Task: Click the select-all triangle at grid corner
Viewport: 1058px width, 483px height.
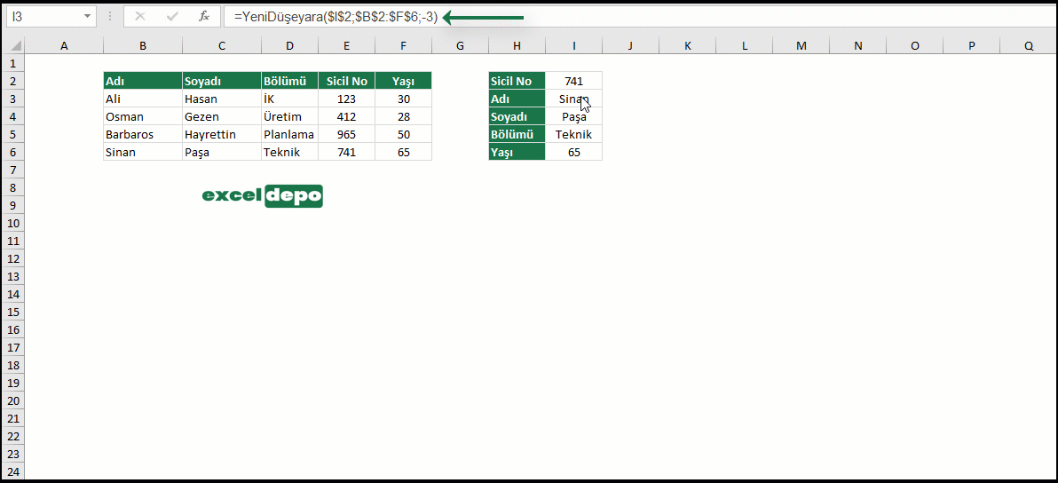Action: 15,46
